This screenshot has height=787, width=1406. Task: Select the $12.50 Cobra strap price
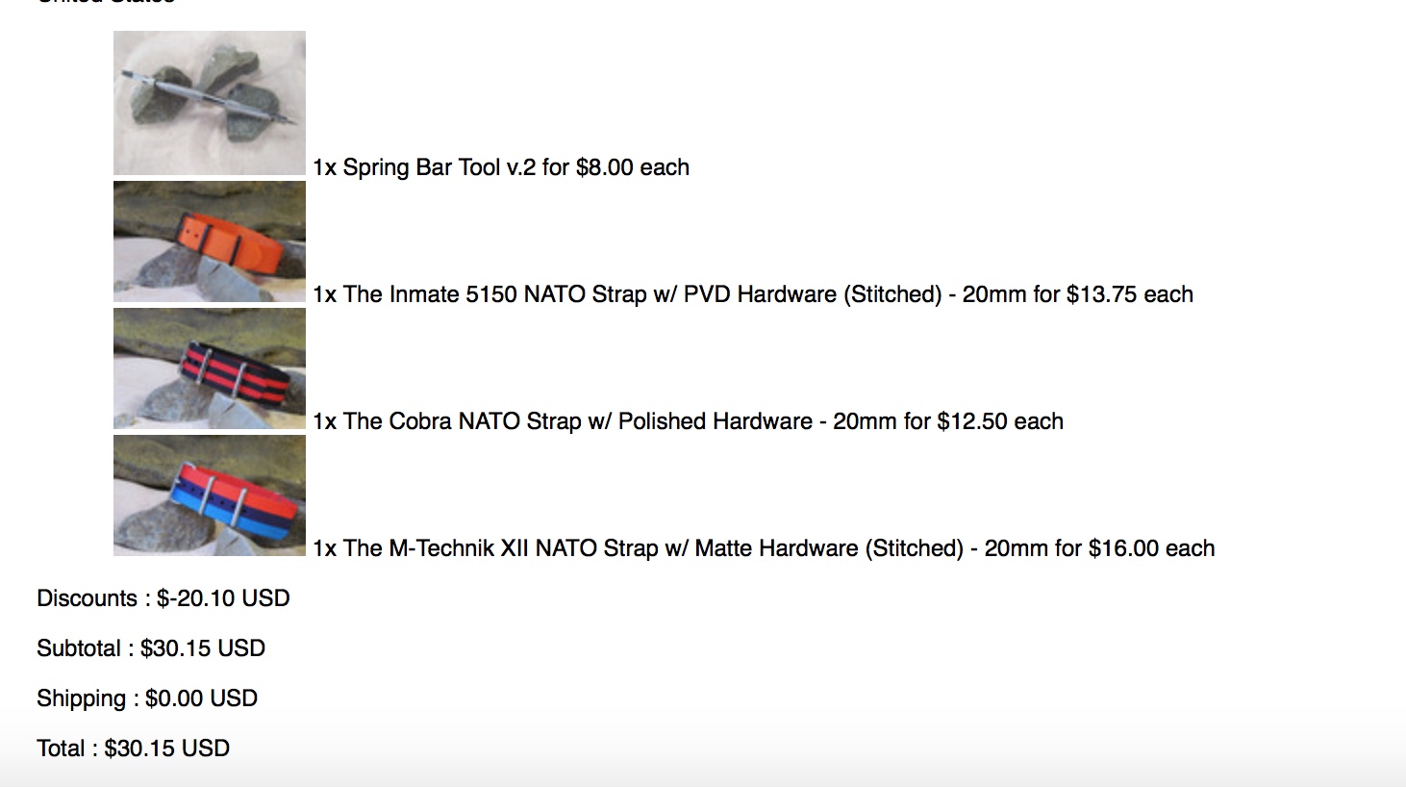(x=972, y=421)
